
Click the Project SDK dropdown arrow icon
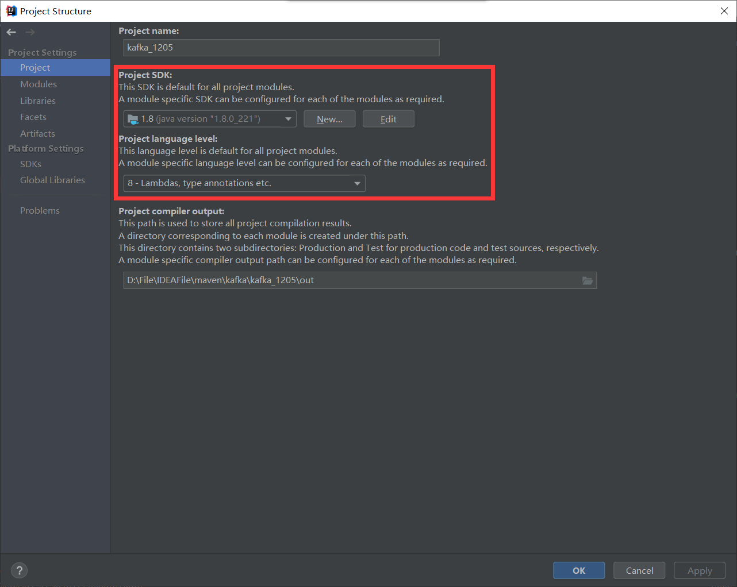pos(289,119)
